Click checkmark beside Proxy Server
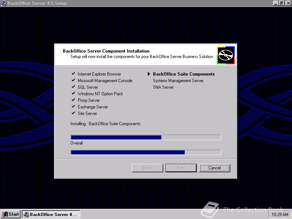The image size is (292, 219). [x=73, y=100]
